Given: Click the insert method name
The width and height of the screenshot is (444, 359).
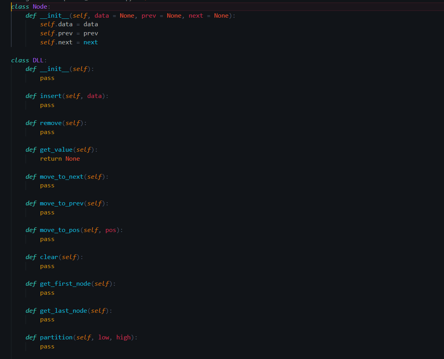Looking at the screenshot, I should (51, 96).
